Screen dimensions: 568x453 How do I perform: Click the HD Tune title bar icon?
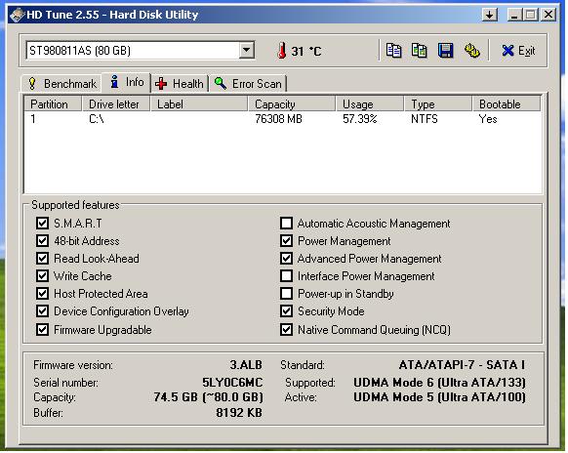pos(17,15)
